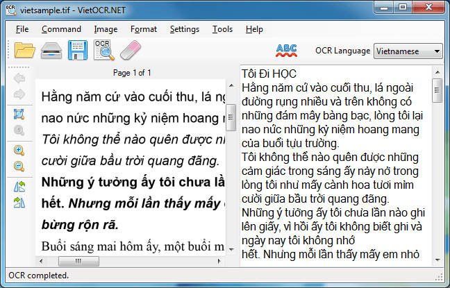Click the Open file folder icon
The height and width of the screenshot is (288, 450).
pyautogui.click(x=24, y=51)
